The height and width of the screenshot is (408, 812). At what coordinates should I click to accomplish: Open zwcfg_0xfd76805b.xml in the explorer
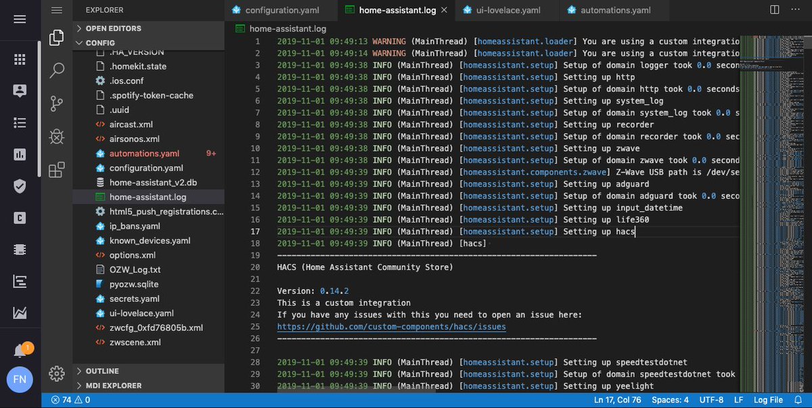pos(149,327)
